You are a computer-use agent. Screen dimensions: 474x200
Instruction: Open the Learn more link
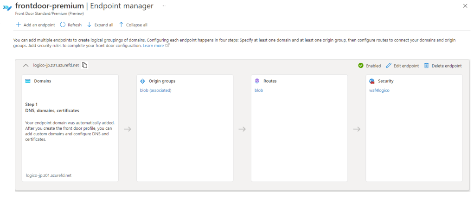click(x=154, y=46)
